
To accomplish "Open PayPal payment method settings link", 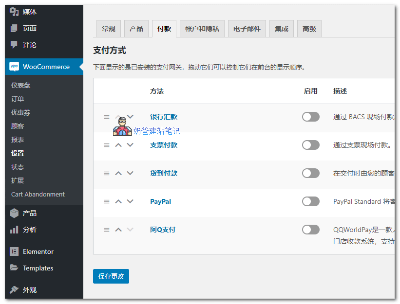I will point(160,201).
